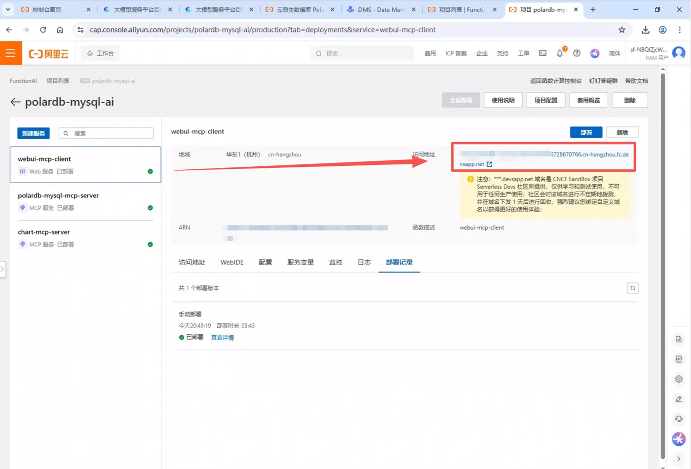Click the 费用概览 button

point(588,100)
